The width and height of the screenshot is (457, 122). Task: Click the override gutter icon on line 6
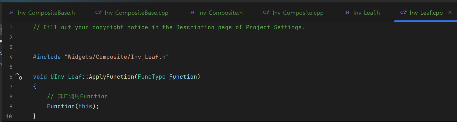[19, 76]
